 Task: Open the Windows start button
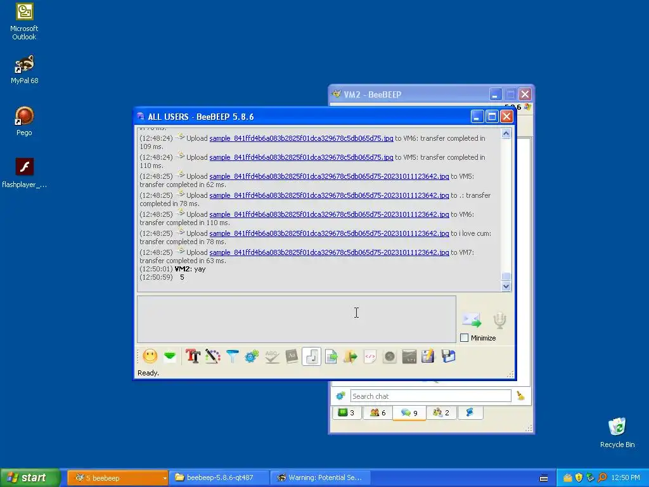click(30, 478)
